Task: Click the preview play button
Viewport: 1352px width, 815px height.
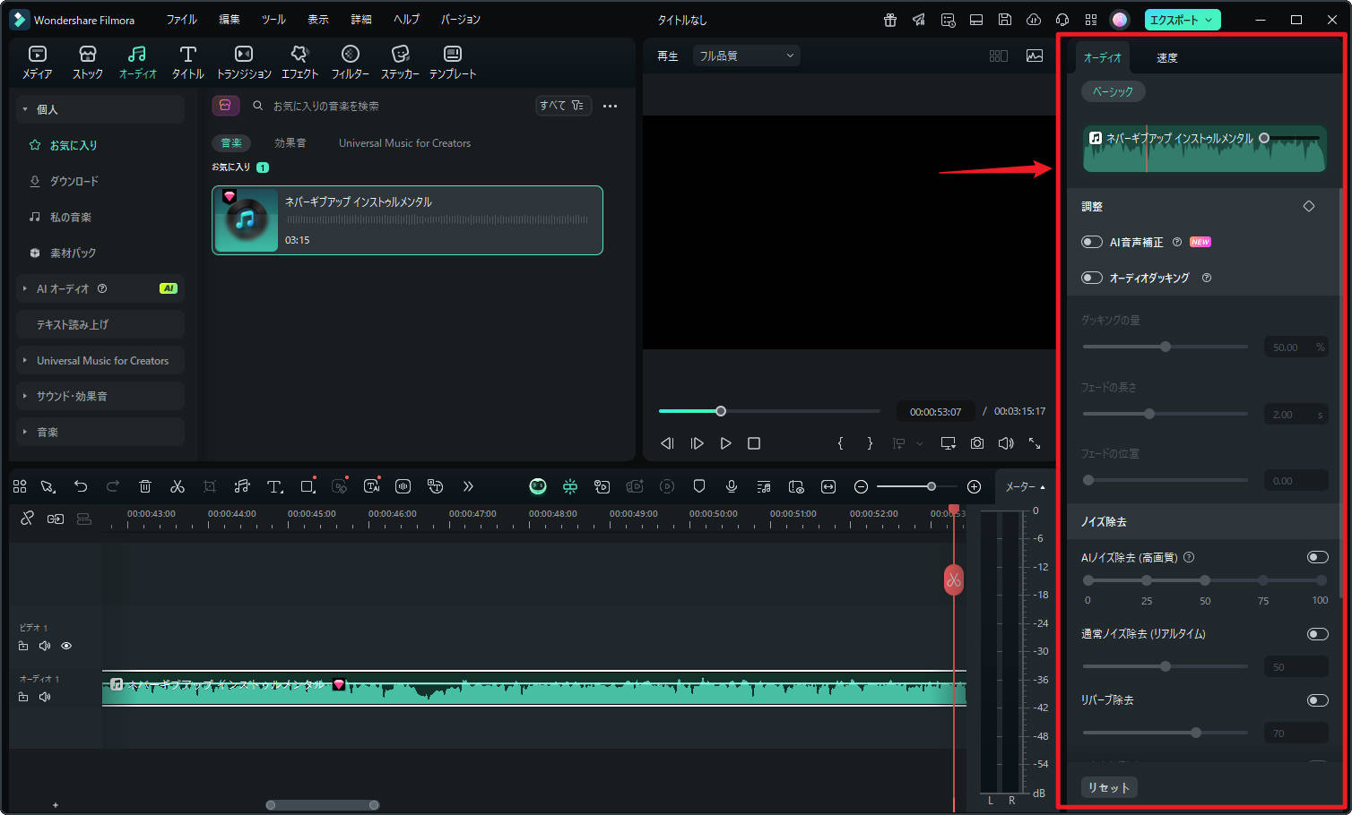Action: pyautogui.click(x=726, y=443)
